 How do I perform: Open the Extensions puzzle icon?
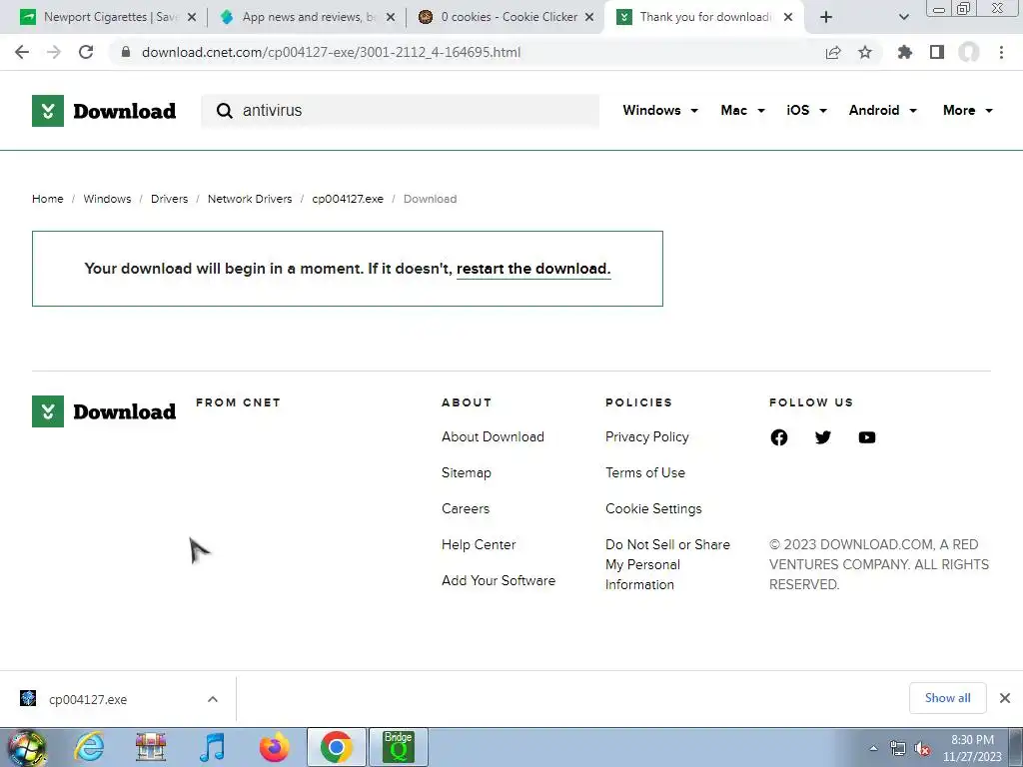[x=905, y=52]
